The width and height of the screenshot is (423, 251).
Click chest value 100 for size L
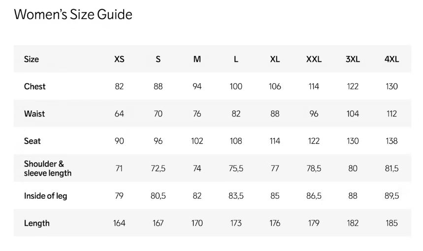(236, 86)
